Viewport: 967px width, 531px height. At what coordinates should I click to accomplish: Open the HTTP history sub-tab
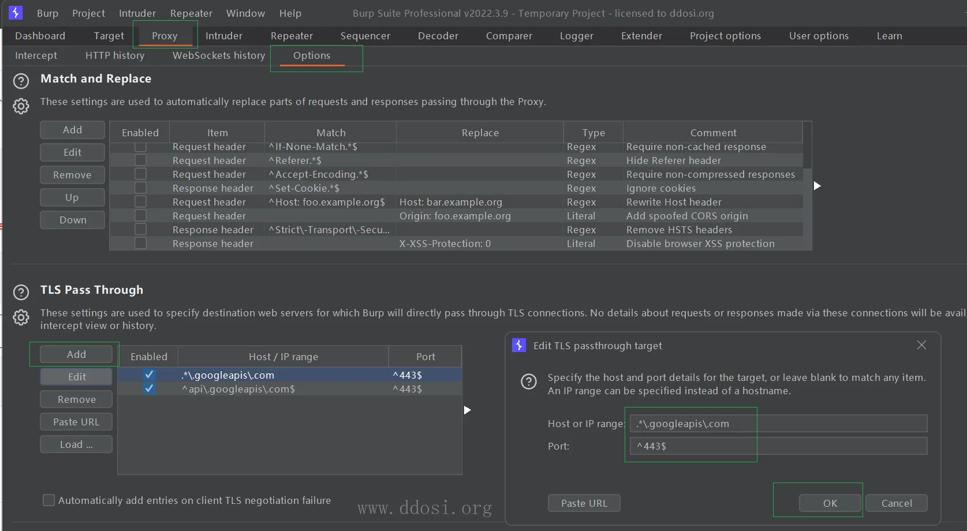(115, 55)
